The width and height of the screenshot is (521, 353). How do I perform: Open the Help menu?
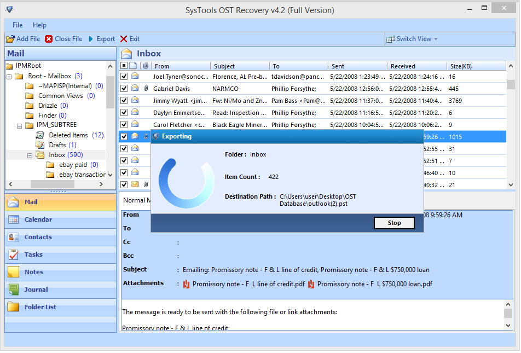tap(39, 25)
